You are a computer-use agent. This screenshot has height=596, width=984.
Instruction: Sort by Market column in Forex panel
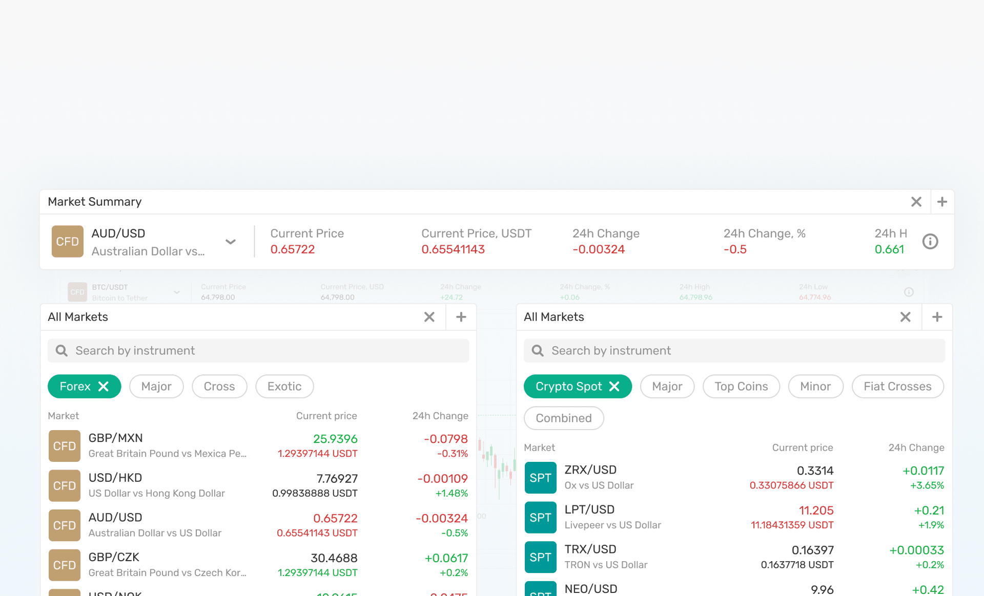64,416
